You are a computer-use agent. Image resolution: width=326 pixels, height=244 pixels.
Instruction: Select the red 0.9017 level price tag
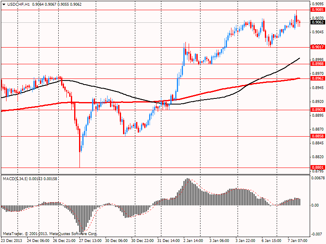coord(317,47)
